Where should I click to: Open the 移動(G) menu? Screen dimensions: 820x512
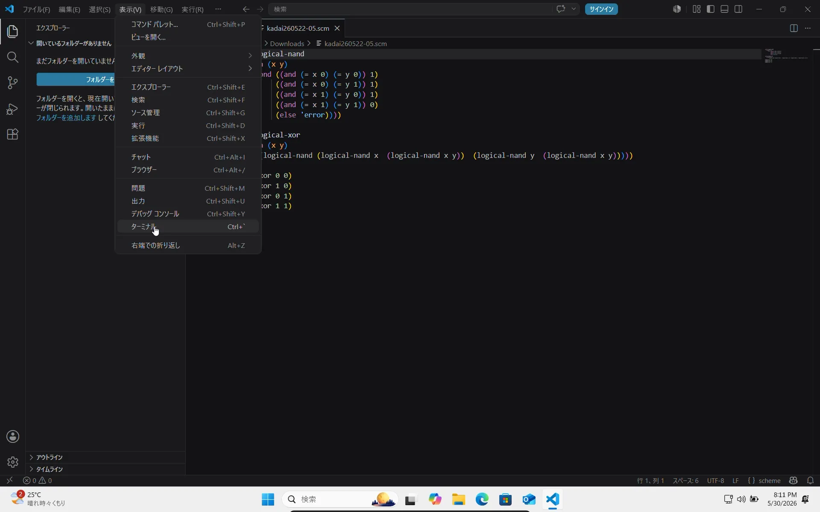pos(161,9)
